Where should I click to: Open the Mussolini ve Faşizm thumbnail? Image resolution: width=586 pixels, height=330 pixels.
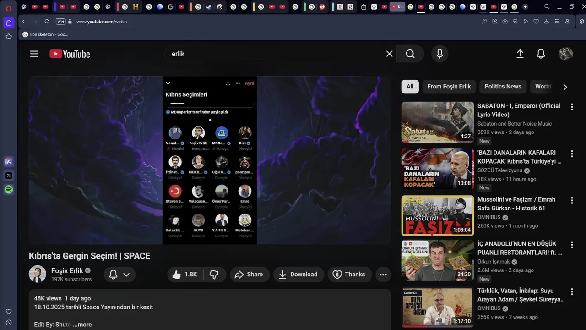(x=438, y=215)
